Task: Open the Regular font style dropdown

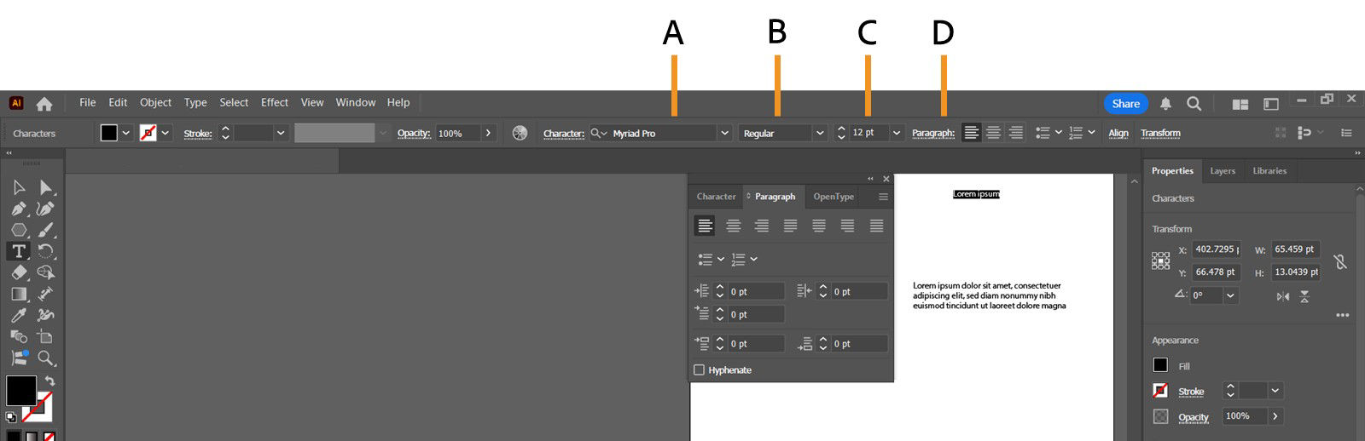Action: coord(820,134)
